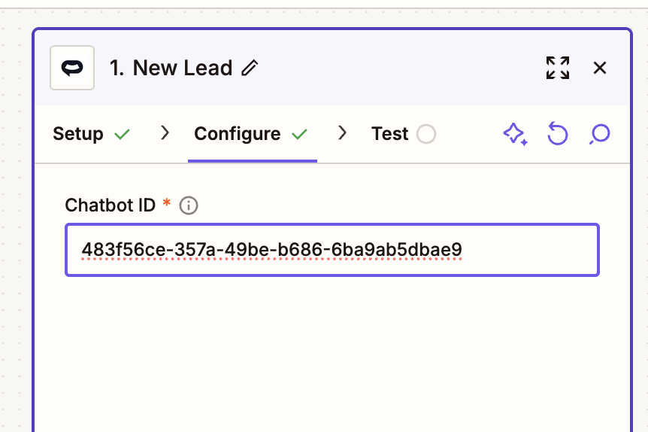
Task: Click the chevron arrow before Test
Action: (x=343, y=133)
